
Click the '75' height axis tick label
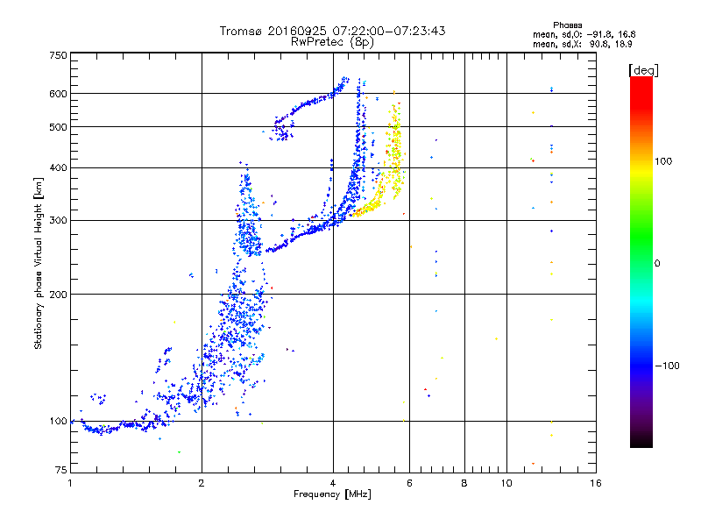(61, 470)
